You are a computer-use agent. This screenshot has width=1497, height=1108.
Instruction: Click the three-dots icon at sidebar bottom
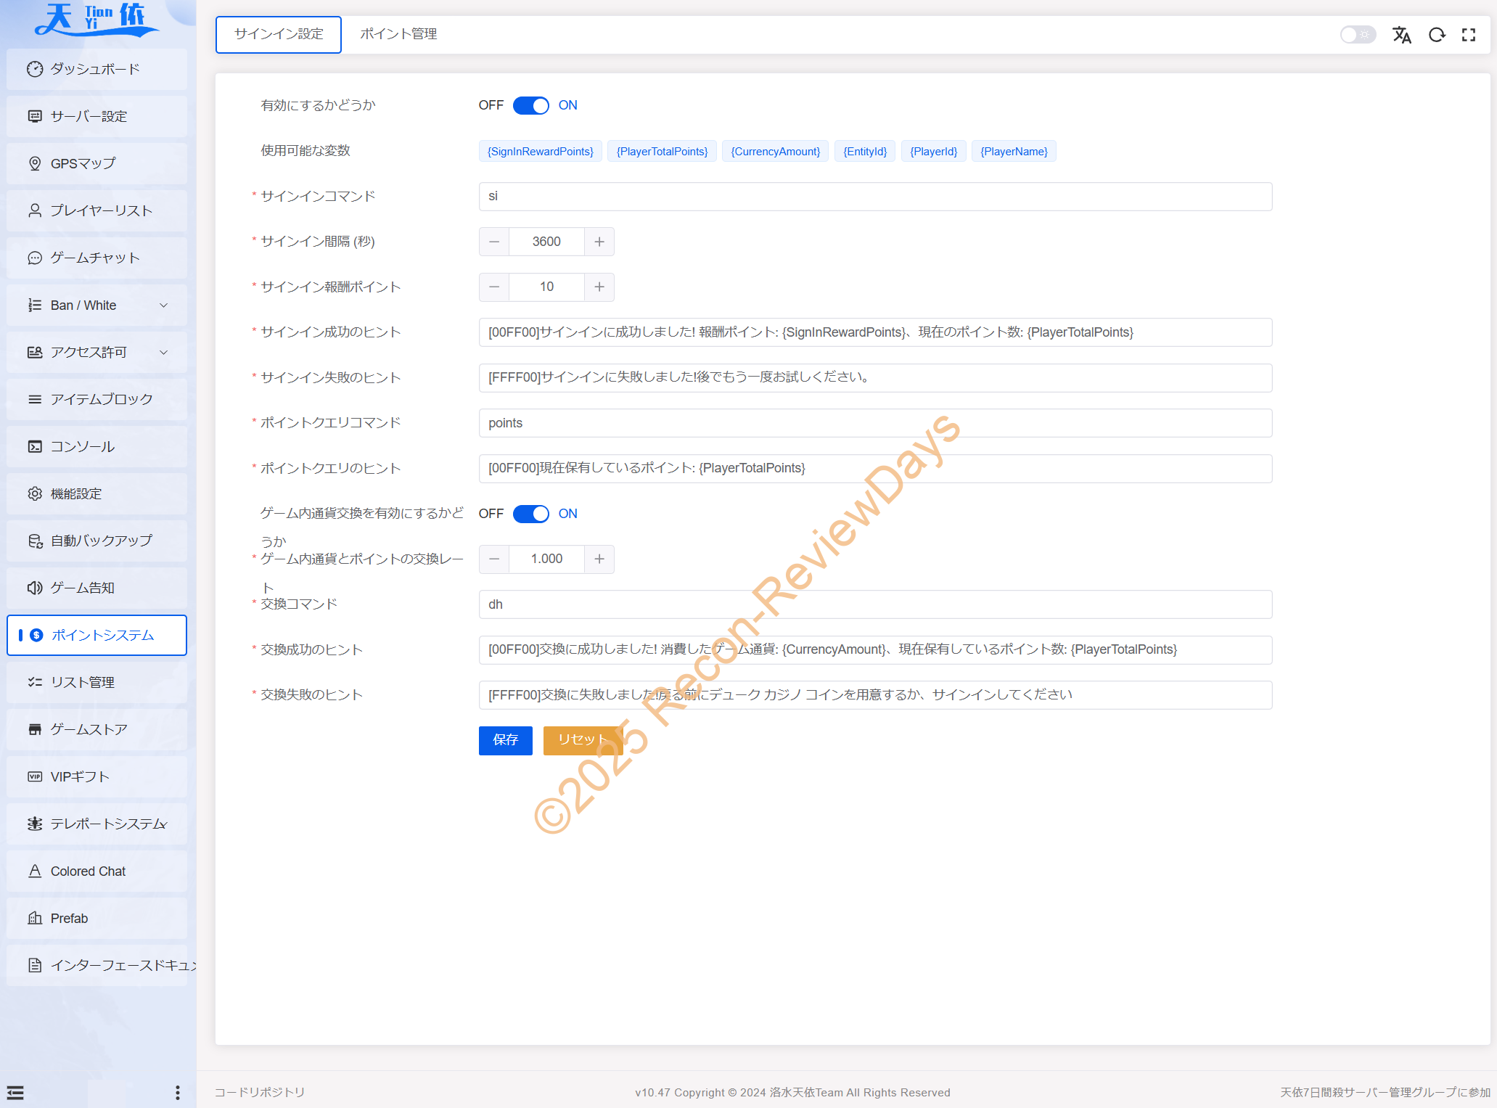(x=178, y=1092)
